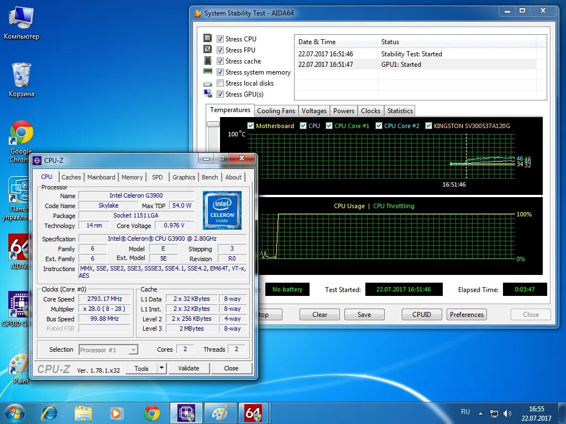The height and width of the screenshot is (424, 566).
Task: Open the Statistics tab
Action: [x=400, y=111]
